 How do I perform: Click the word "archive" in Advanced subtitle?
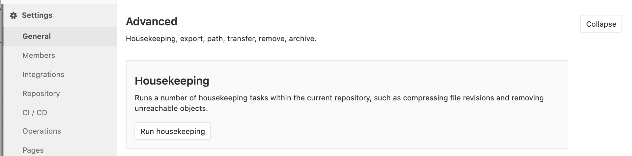click(x=302, y=39)
